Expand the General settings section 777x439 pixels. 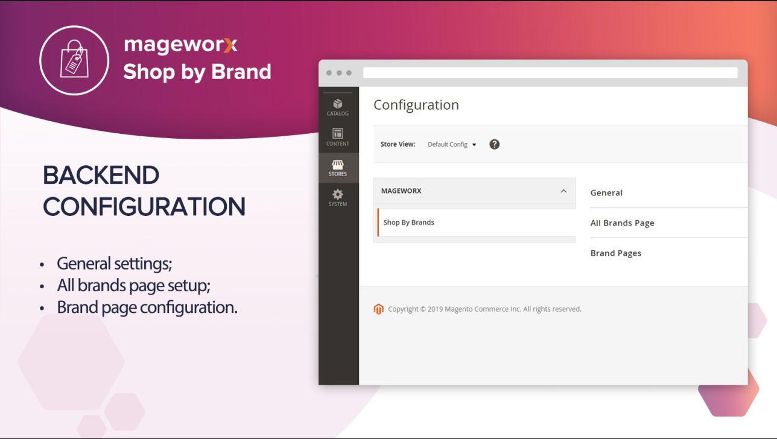tap(606, 193)
